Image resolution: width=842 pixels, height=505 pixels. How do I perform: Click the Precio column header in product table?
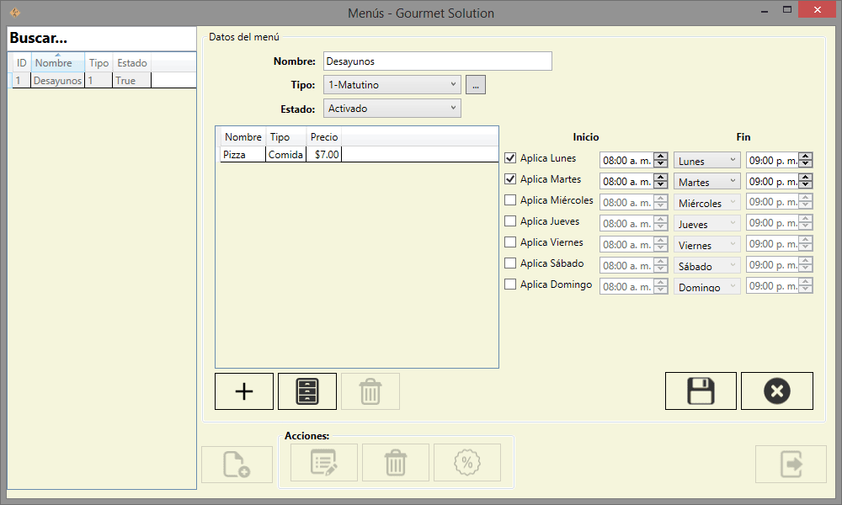[x=323, y=137]
